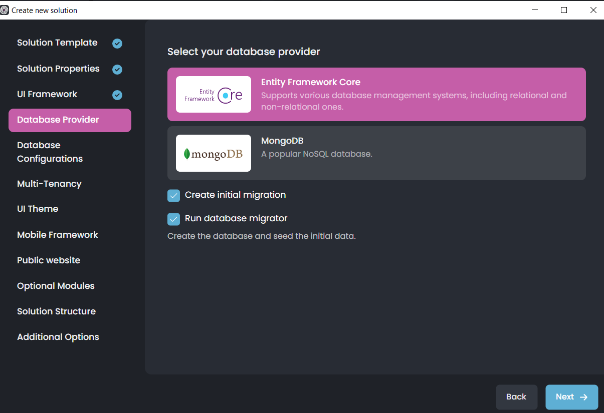
Task: Click the Solution Properties completed checkmark icon
Action: click(x=117, y=70)
